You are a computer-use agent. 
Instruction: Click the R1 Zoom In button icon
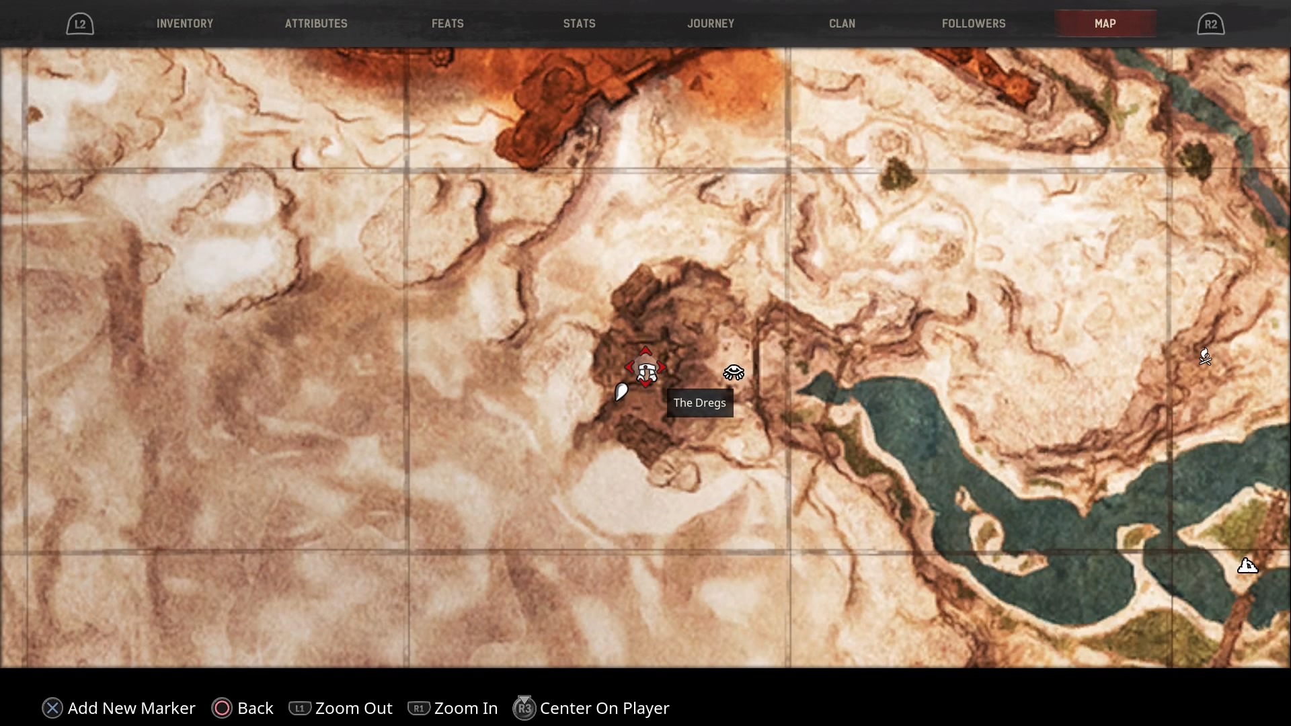pos(419,708)
